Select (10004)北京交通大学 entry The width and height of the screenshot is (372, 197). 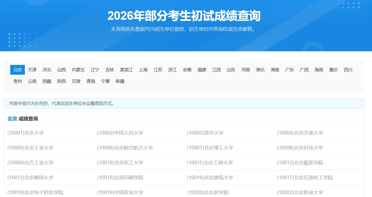pyautogui.click(x=300, y=133)
